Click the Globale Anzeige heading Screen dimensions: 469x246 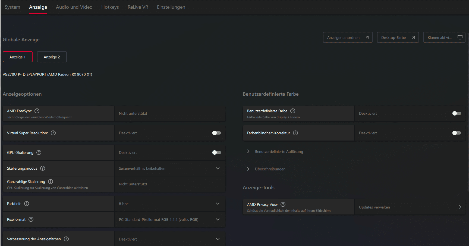(21, 40)
